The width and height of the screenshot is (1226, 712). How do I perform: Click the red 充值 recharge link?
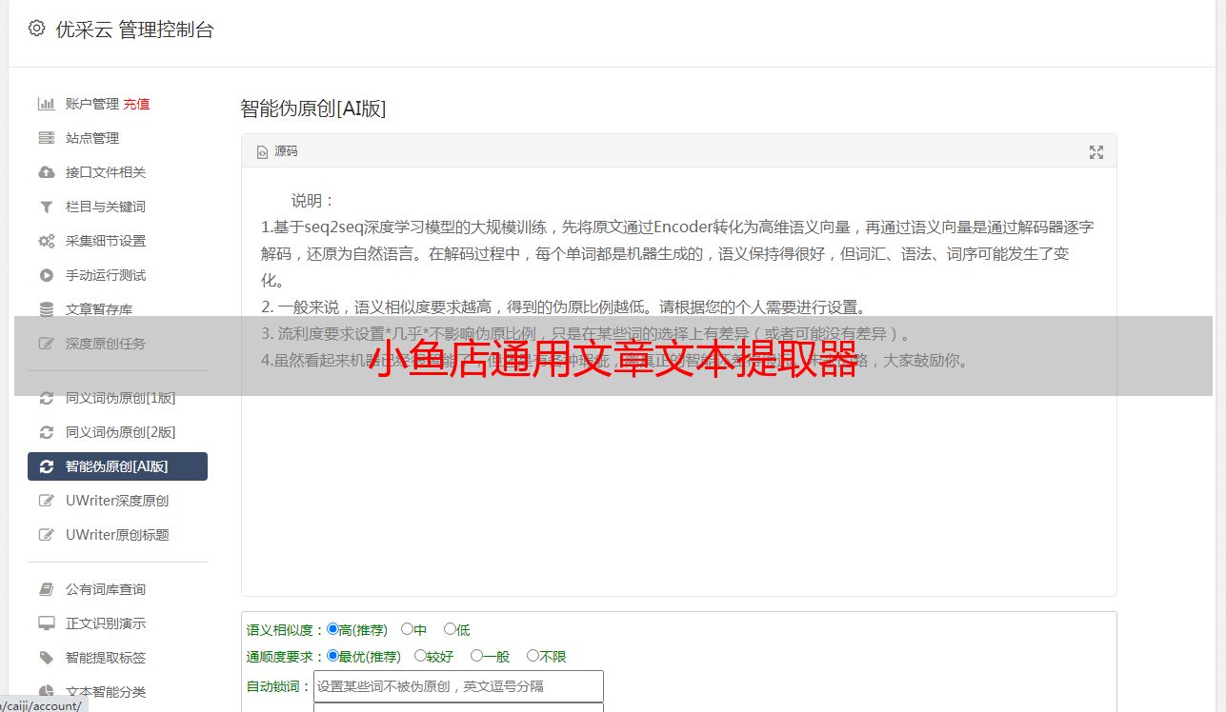pyautogui.click(x=136, y=104)
